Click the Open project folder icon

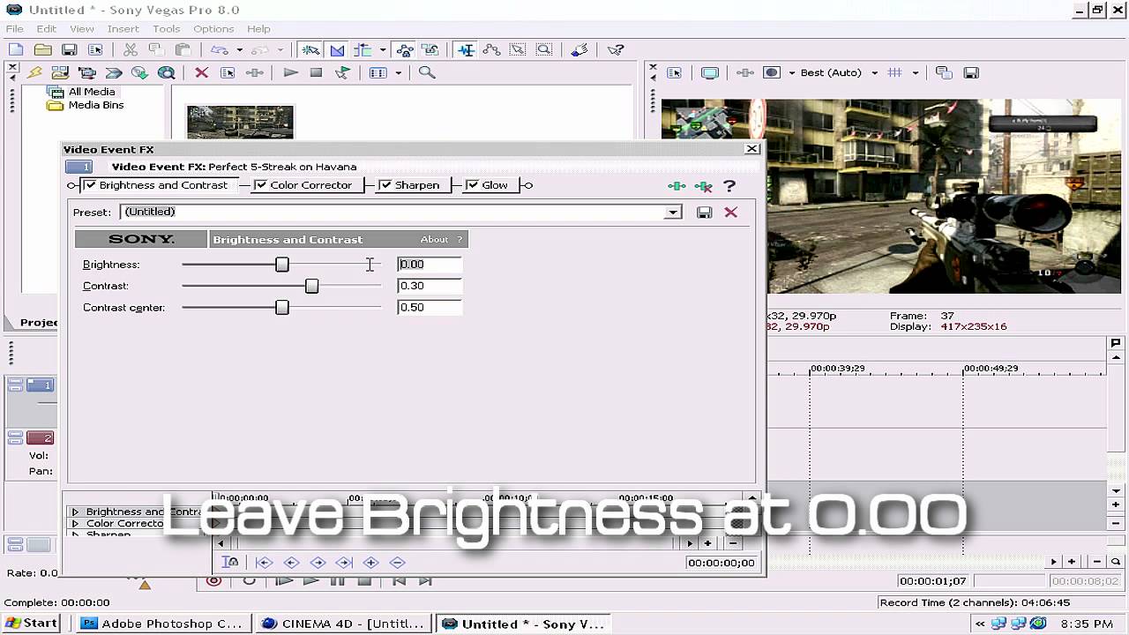coord(42,50)
